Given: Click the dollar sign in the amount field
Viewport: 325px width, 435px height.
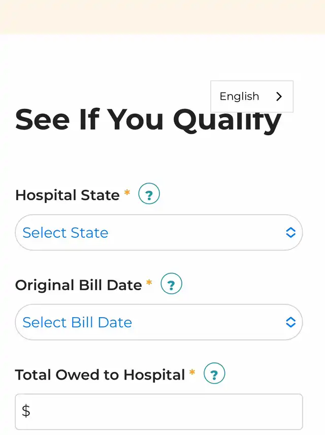Looking at the screenshot, I should tap(26, 411).
